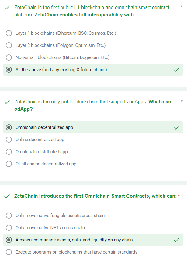This screenshot has height=263, width=187.
Task: Choose 'Only move native NFTs cross-chain' option
Action: point(9,228)
